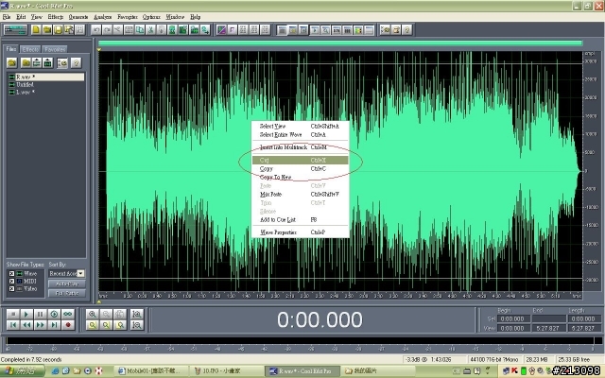Viewport: 605px width, 378px height.
Task: Choose Cut in the context menu
Action: 301,160
